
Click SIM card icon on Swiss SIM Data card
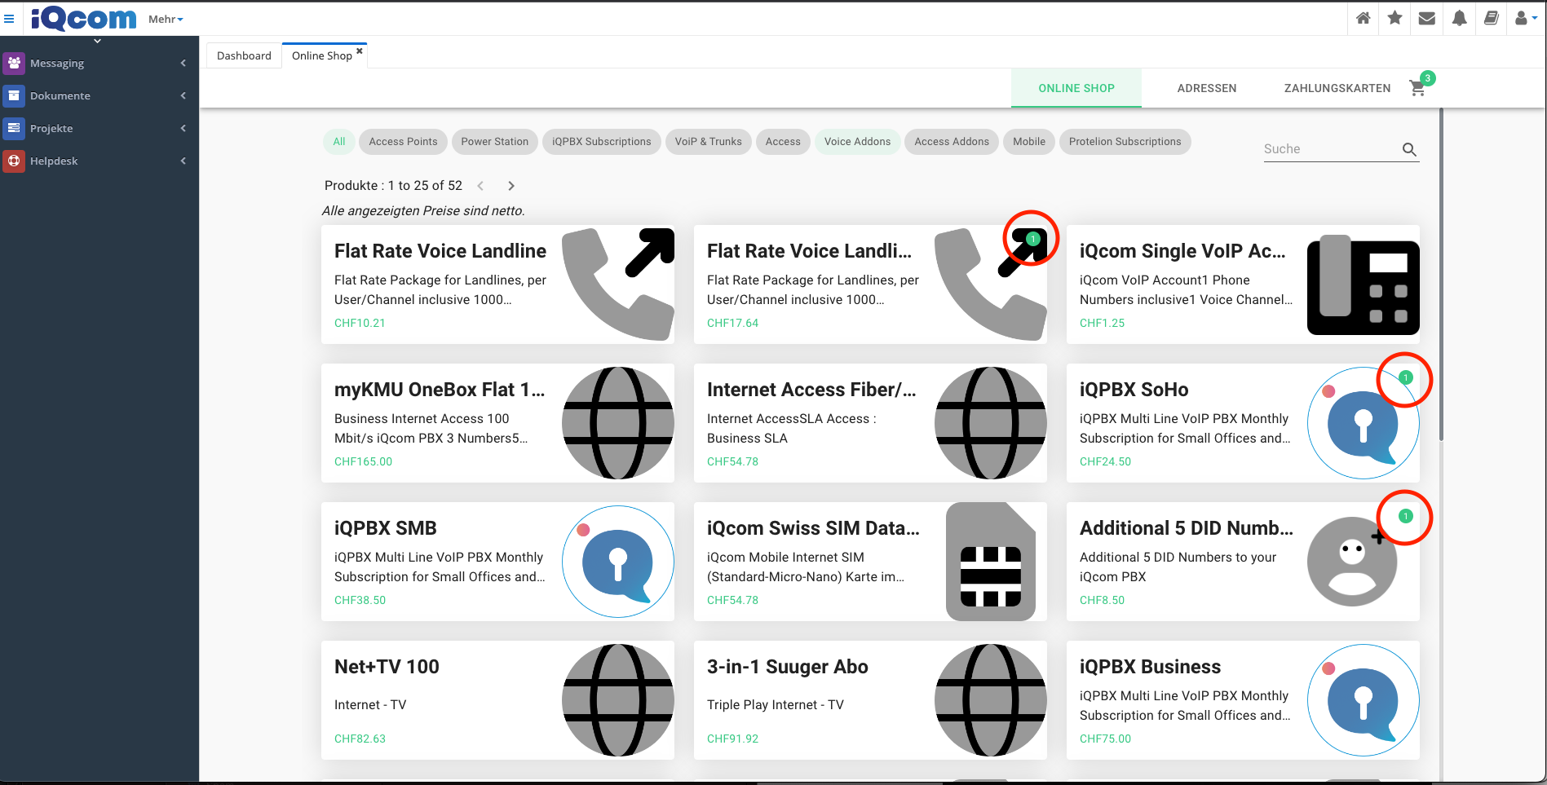click(x=990, y=562)
